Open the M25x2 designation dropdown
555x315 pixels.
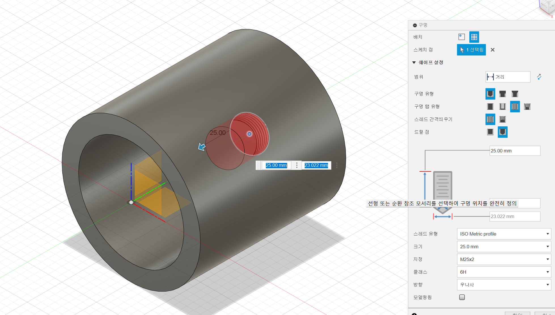(x=504, y=259)
